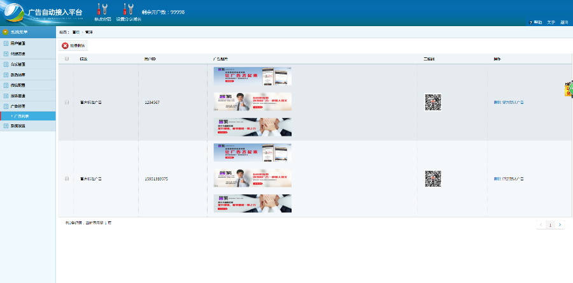Click 删除 link in the 15051380575 row
573x283 pixels.
[x=497, y=179]
